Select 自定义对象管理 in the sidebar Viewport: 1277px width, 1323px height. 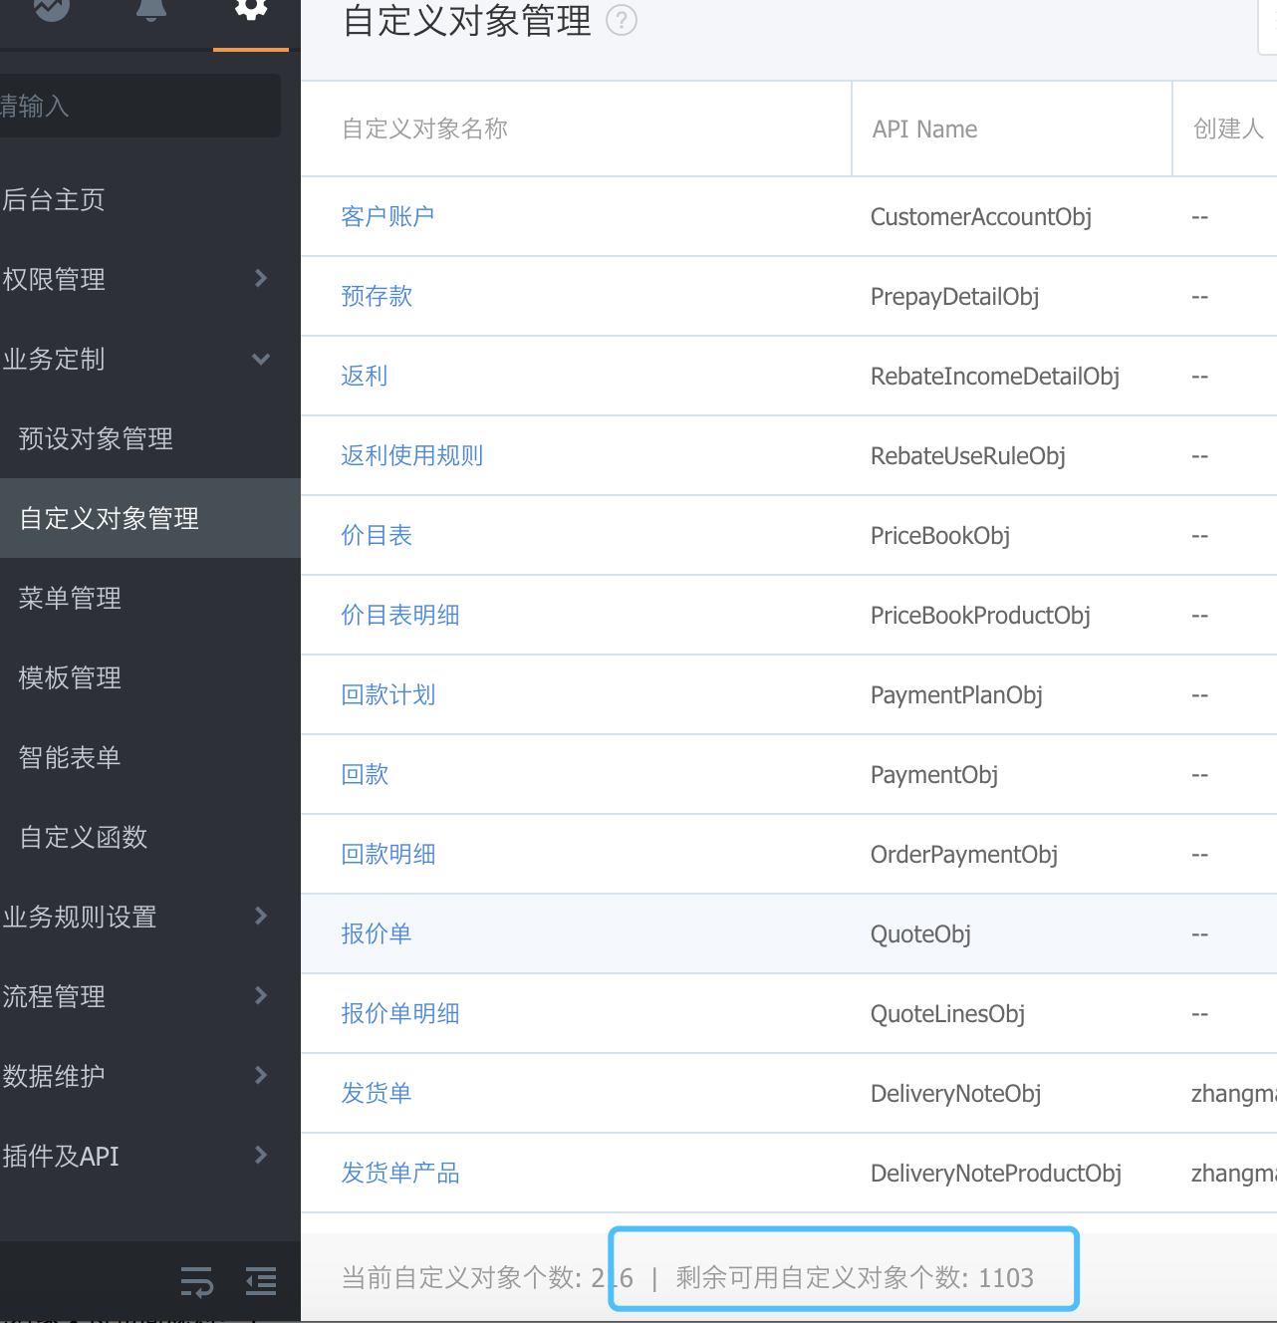point(149,518)
